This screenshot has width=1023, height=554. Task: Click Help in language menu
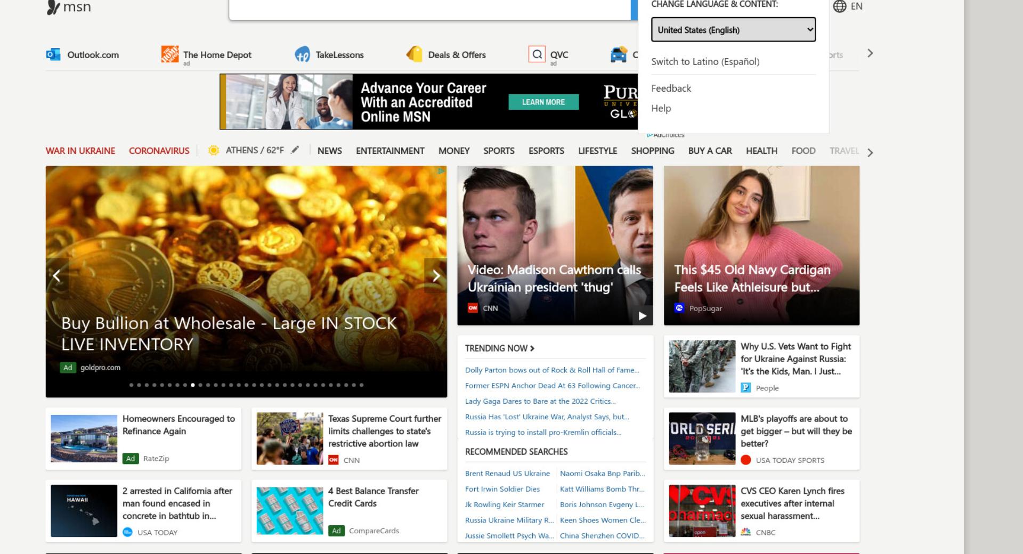661,108
